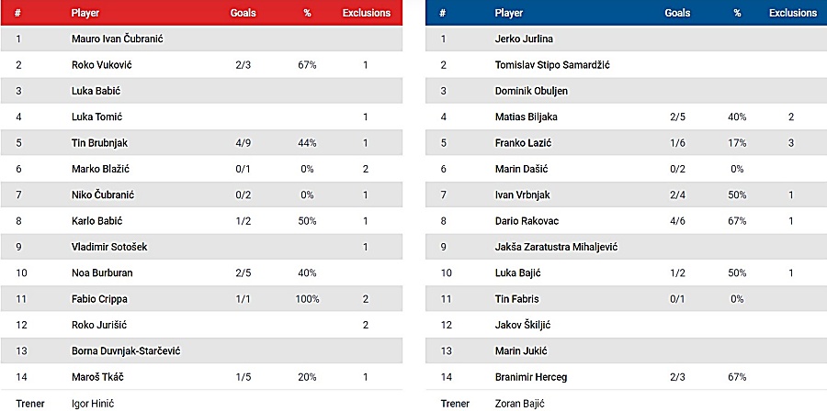827x411 pixels.
Task: Select Tomislav Stipo Samardžić row
Action: [626, 65]
